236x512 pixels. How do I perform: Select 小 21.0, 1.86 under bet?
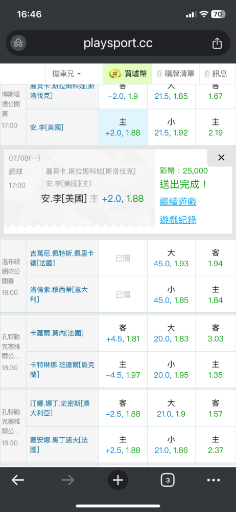coord(171,445)
